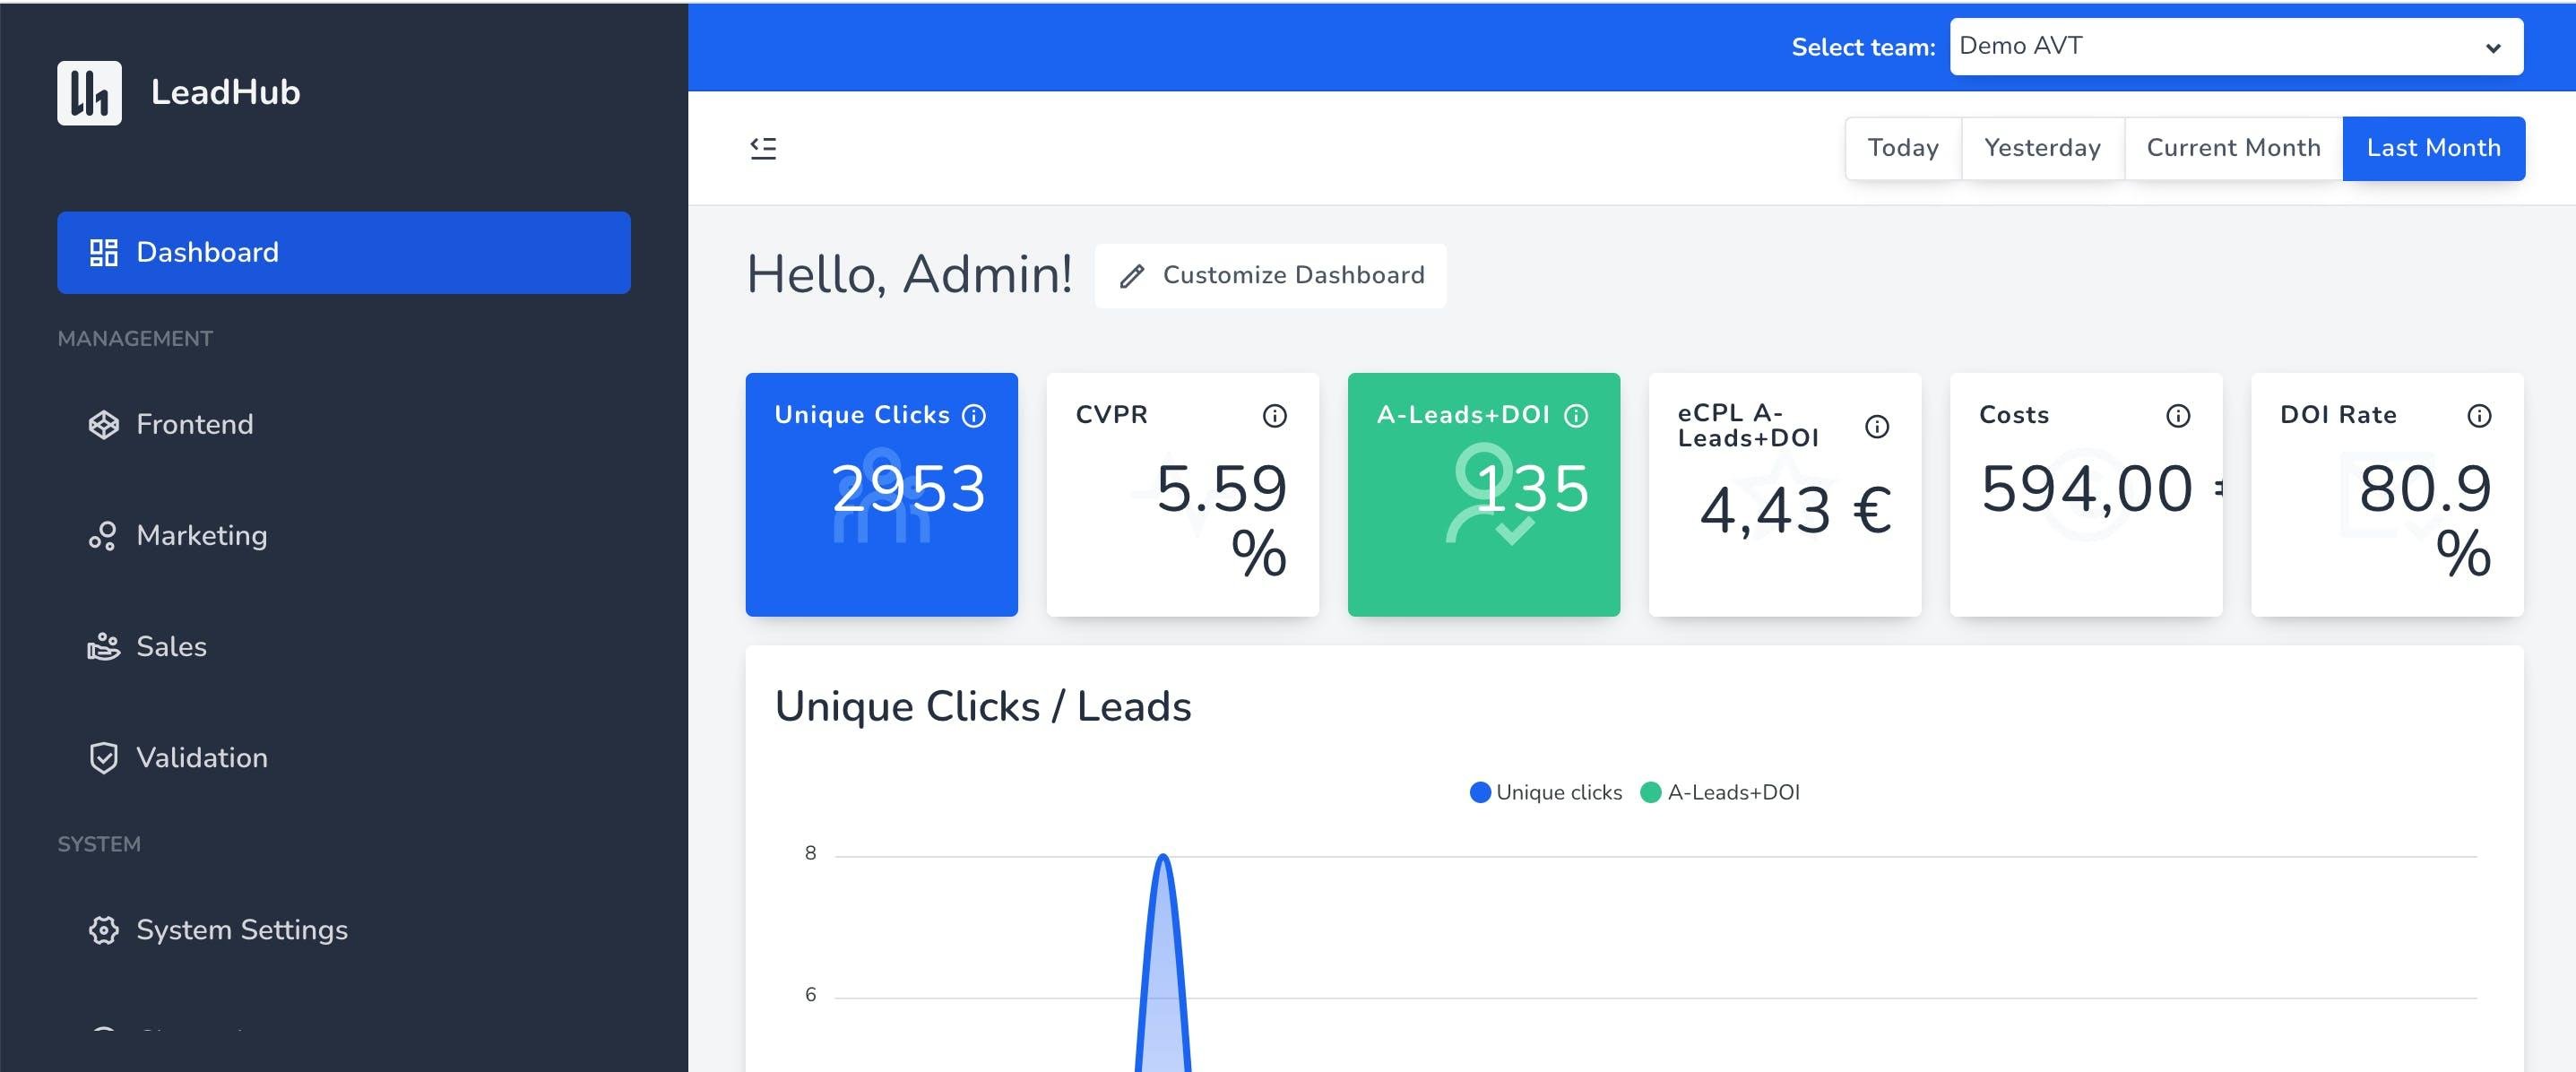Expand the Marketing sidebar section
Viewport: 2576px width, 1072px height.
click(x=201, y=535)
